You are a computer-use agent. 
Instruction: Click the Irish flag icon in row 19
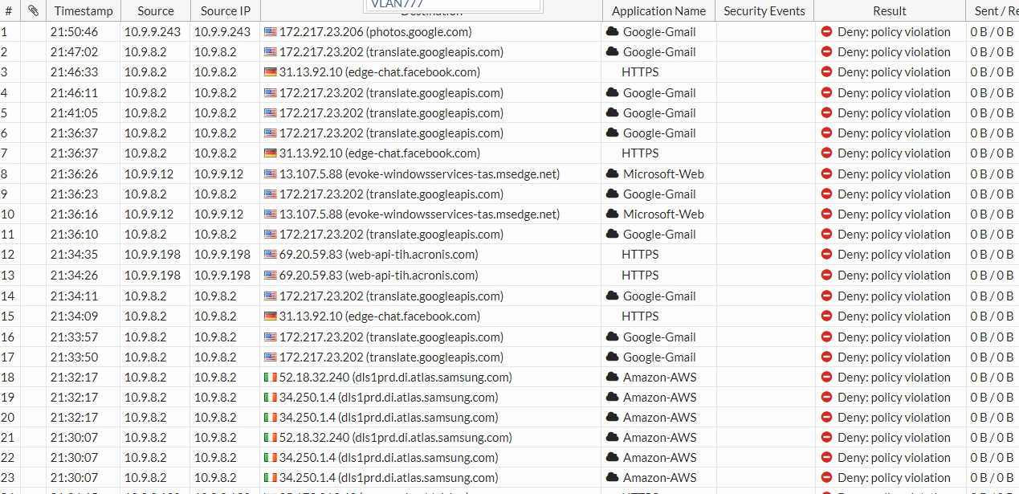coord(270,398)
